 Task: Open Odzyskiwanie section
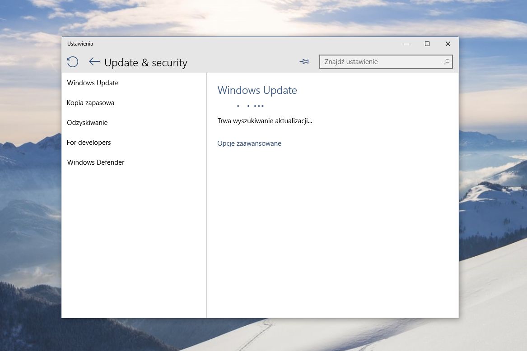pyautogui.click(x=87, y=123)
